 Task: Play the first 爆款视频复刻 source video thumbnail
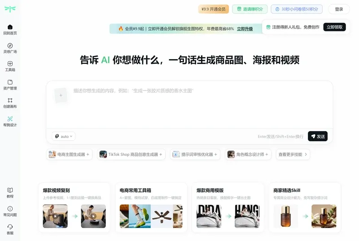coord(55,216)
